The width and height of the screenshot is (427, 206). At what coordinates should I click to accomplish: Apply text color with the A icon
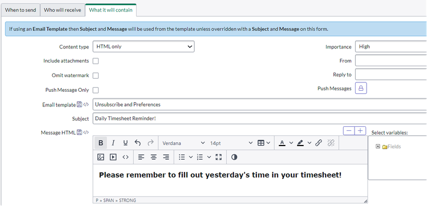(282, 143)
